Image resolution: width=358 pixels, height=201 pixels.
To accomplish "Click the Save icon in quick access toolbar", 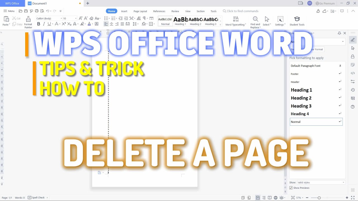I will tap(26, 11).
